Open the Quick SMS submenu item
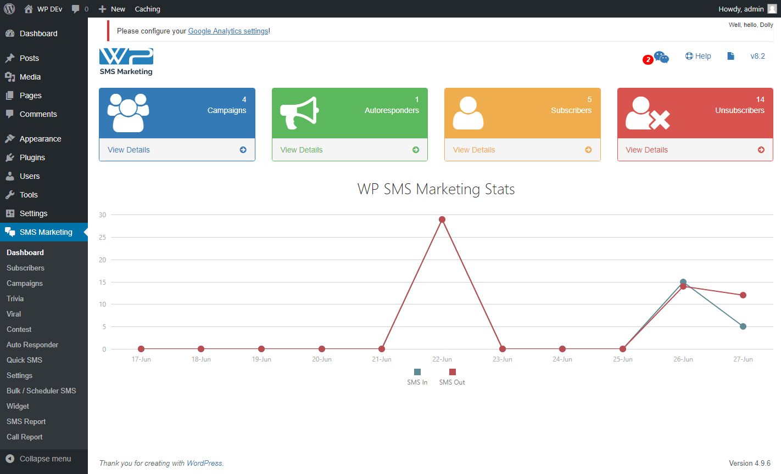This screenshot has width=781, height=474. [x=25, y=360]
